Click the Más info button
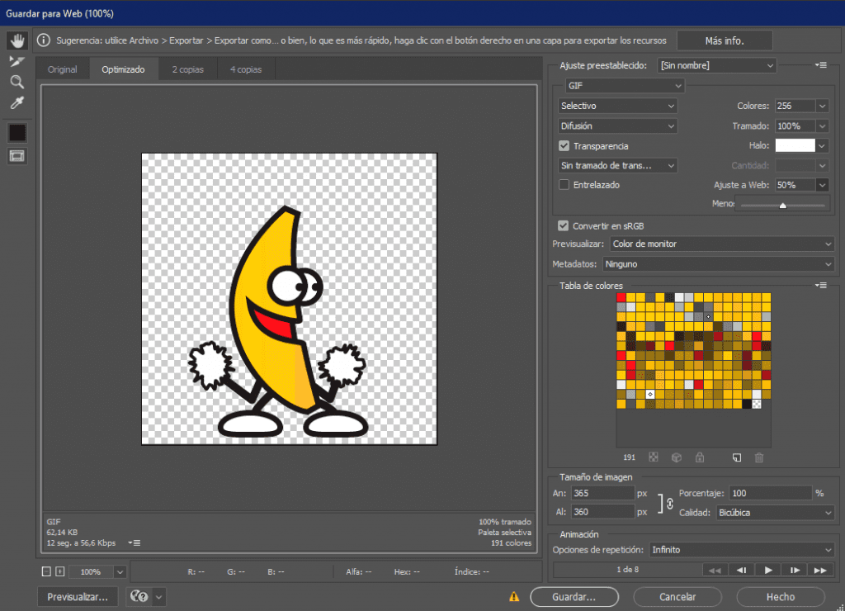The width and height of the screenshot is (845, 611). tap(724, 40)
